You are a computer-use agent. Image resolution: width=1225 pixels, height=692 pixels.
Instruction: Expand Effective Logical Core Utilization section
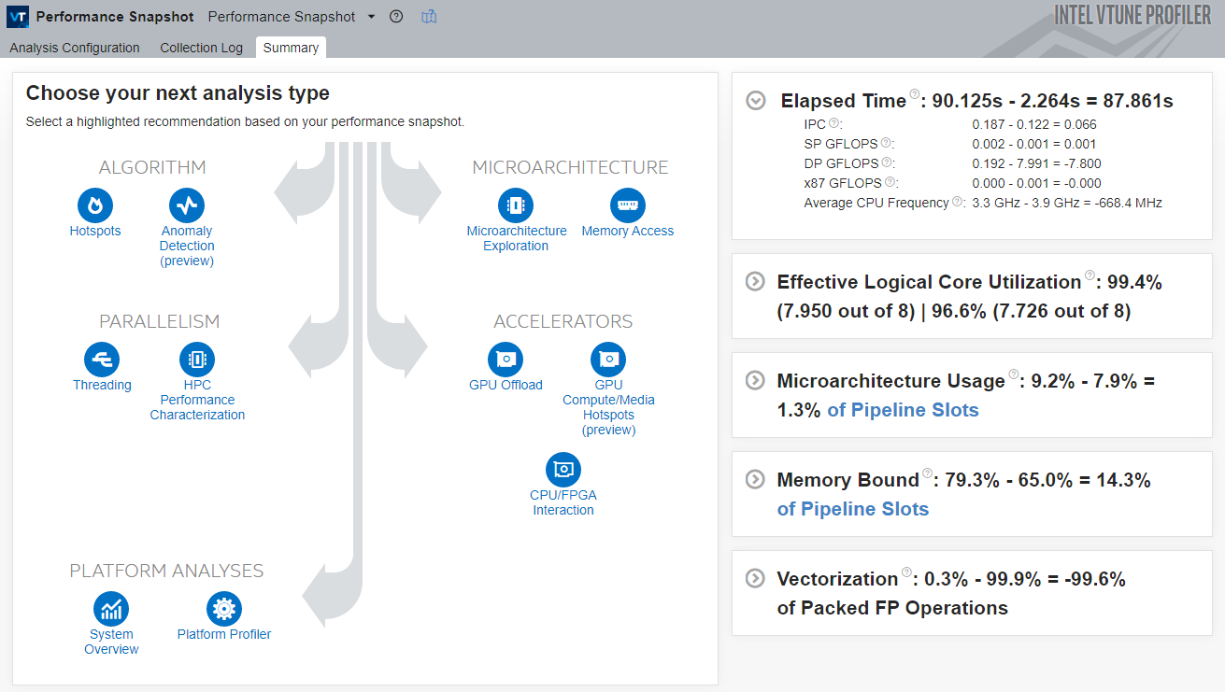(754, 281)
